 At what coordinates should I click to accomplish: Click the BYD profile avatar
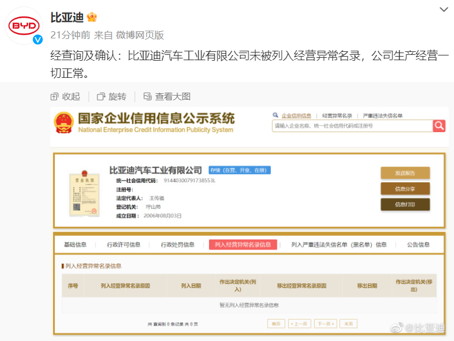(x=24, y=26)
